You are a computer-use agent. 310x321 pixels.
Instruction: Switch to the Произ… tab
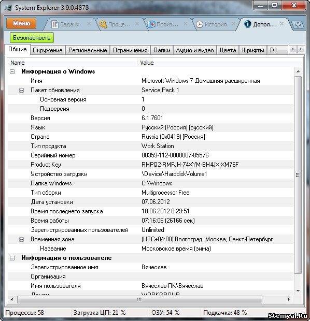point(167,24)
